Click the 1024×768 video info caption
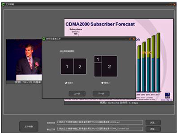Screen dimensions: 177x133 pyautogui.click(x=119, y=103)
